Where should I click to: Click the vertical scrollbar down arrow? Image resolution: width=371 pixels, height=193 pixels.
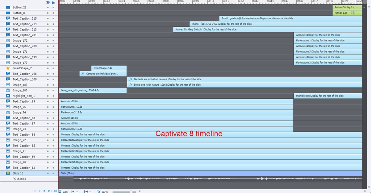click(368, 187)
